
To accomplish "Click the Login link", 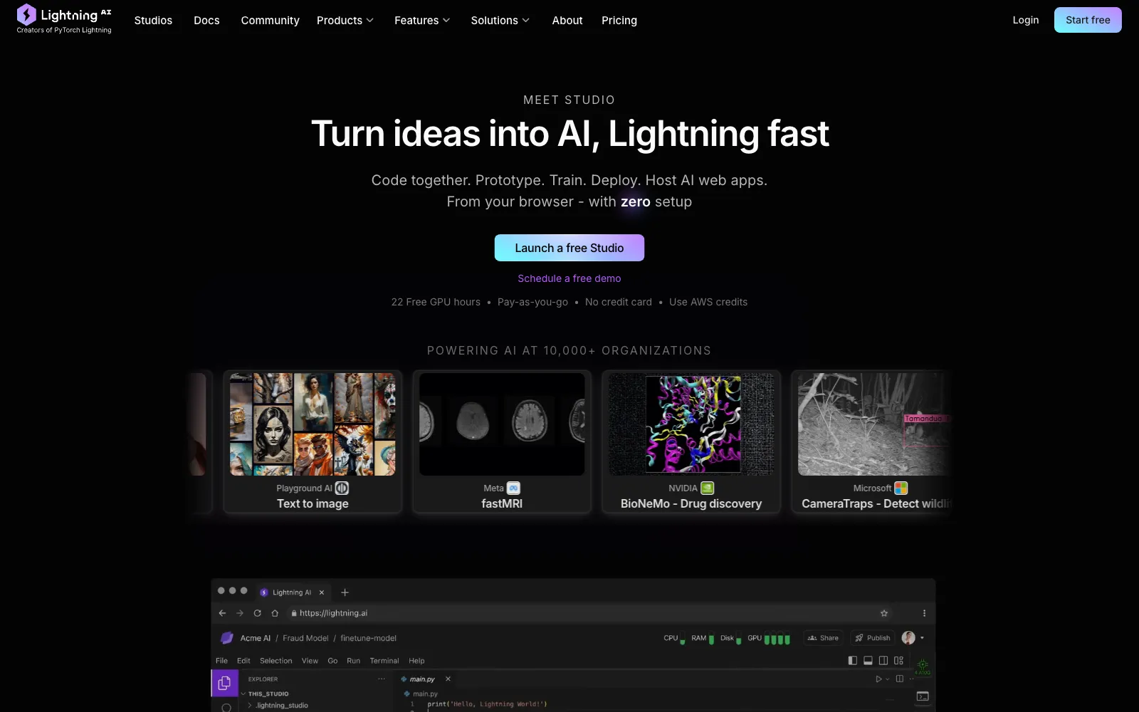I will pos(1026,20).
